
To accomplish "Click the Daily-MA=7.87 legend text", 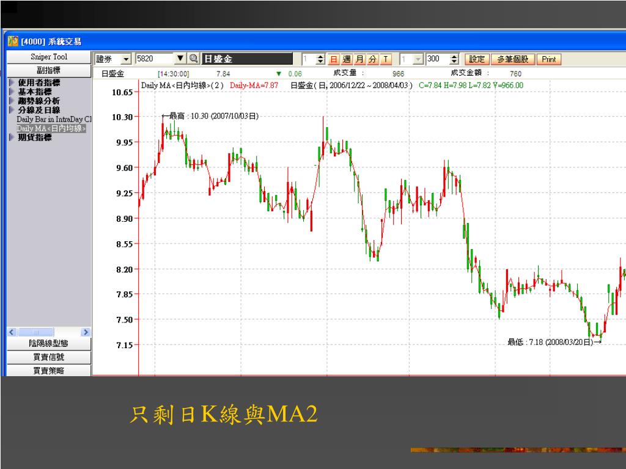I will (254, 85).
